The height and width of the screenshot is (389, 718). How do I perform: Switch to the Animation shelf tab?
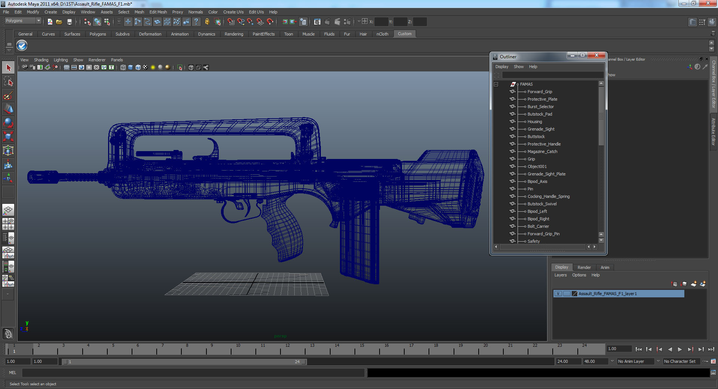(x=180, y=34)
